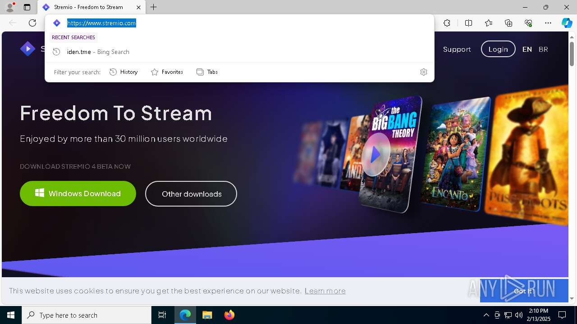This screenshot has width=577, height=324.
Task: Filter search by History
Action: (x=124, y=72)
